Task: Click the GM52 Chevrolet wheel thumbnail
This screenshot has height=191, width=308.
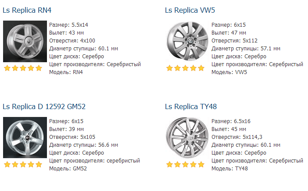Action: coord(25,138)
